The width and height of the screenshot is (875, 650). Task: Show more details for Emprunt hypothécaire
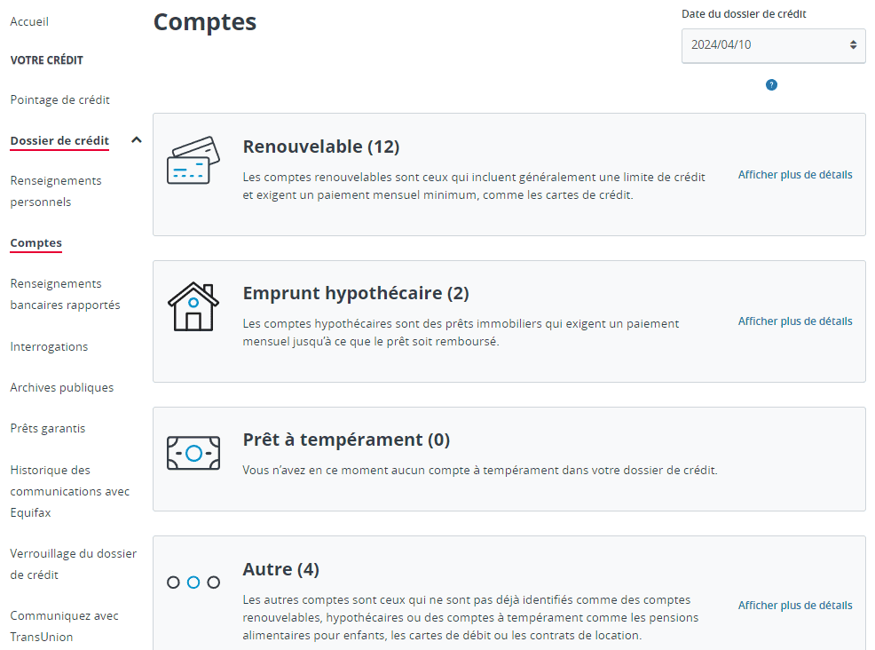coord(794,321)
